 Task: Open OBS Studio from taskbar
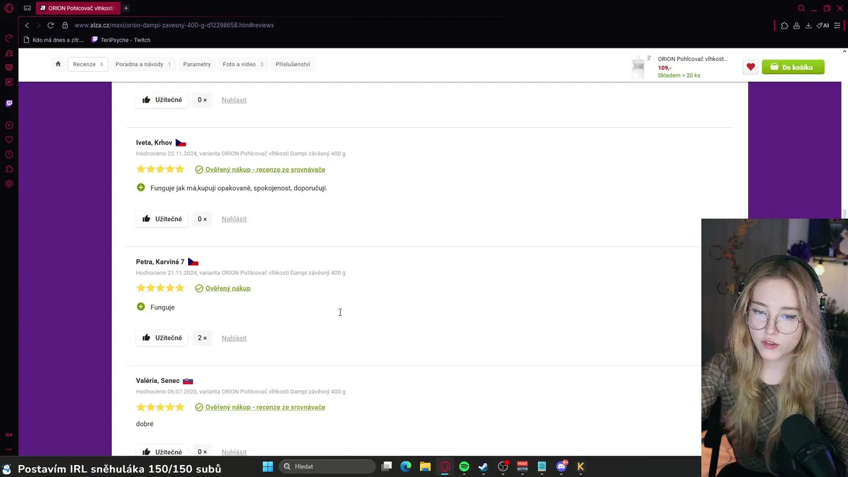click(503, 466)
